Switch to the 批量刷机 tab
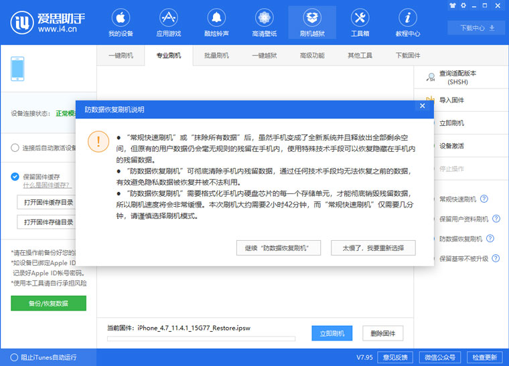Screen dimensions: 509x366 (x=216, y=56)
